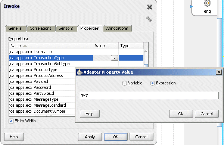The height and width of the screenshot is (145, 224).
Task: Click the properties list scroll-up arrow
Action: click(x=146, y=52)
